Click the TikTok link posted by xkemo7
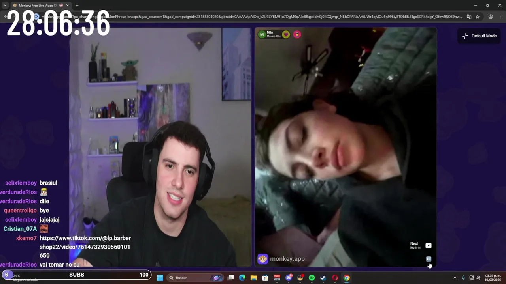 pyautogui.click(x=85, y=247)
